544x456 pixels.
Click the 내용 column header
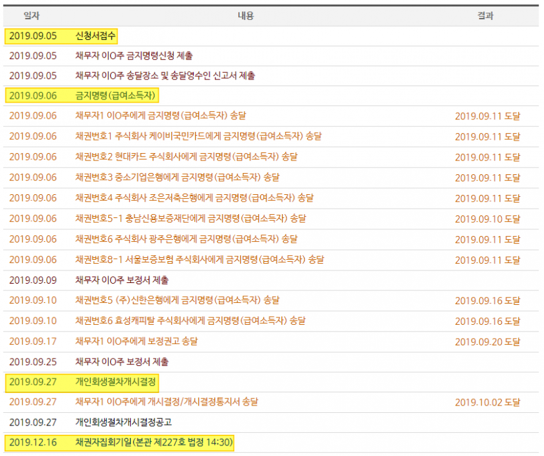[245, 16]
